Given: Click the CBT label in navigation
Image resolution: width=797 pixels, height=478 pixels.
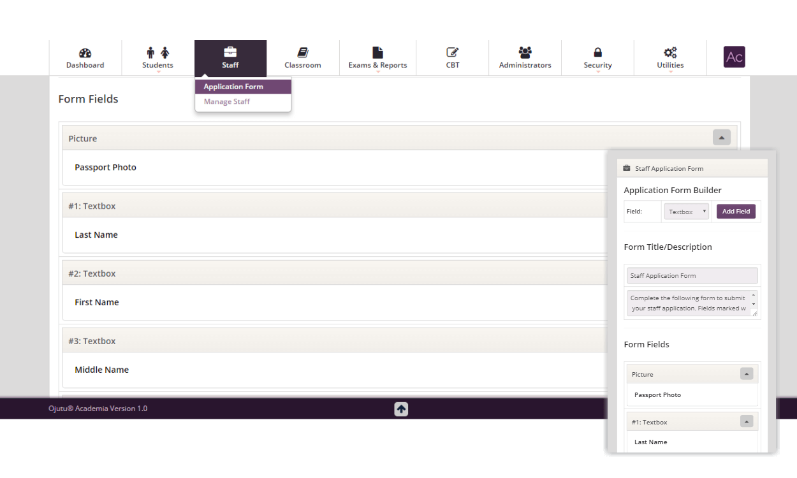Looking at the screenshot, I should (x=453, y=65).
